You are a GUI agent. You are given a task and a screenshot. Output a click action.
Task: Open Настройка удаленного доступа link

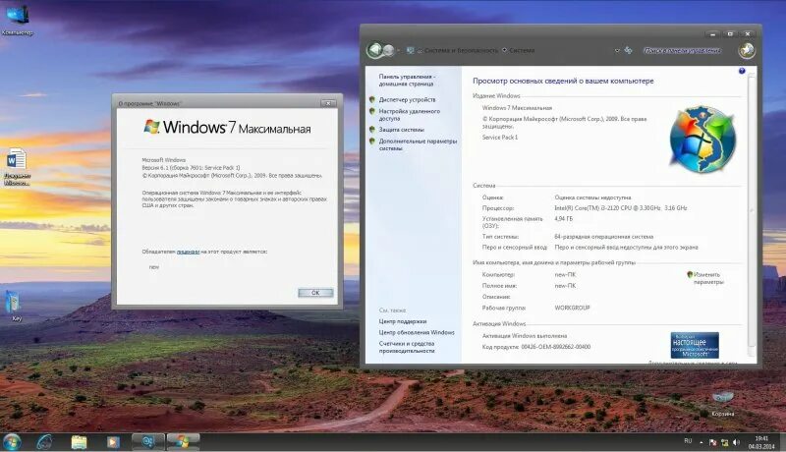409,115
